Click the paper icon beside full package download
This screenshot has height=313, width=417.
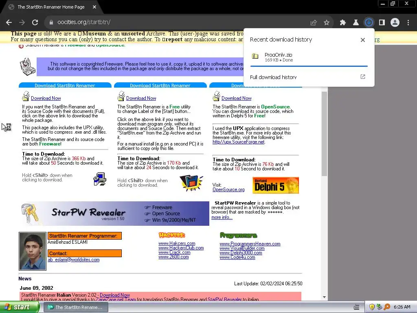pyautogui.click(x=26, y=96)
